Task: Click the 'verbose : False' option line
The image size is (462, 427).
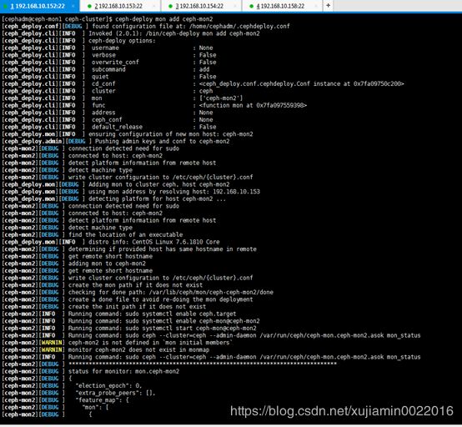Action: pos(109,55)
